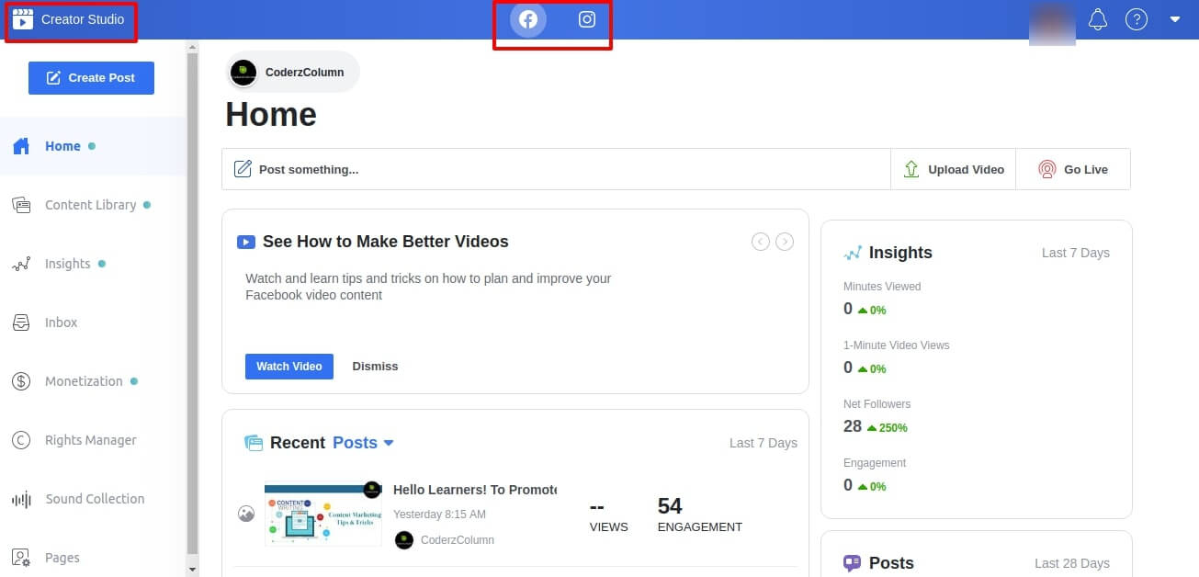Go to the previous tip card arrow
The height and width of the screenshot is (577, 1199).
pyautogui.click(x=761, y=242)
